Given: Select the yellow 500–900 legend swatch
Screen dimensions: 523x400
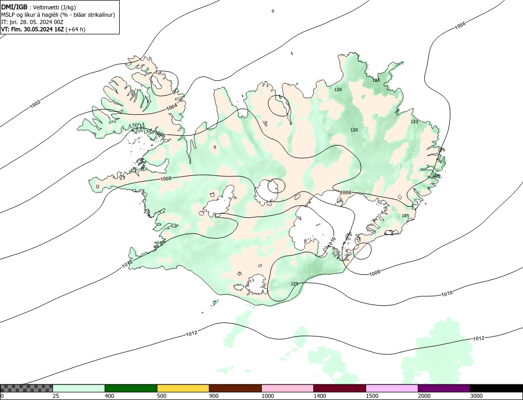Looking at the screenshot, I should (183, 388).
